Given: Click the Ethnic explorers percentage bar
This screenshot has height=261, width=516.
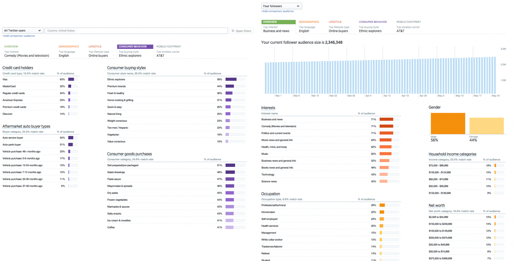Looking at the screenshot, I should click(x=231, y=79).
